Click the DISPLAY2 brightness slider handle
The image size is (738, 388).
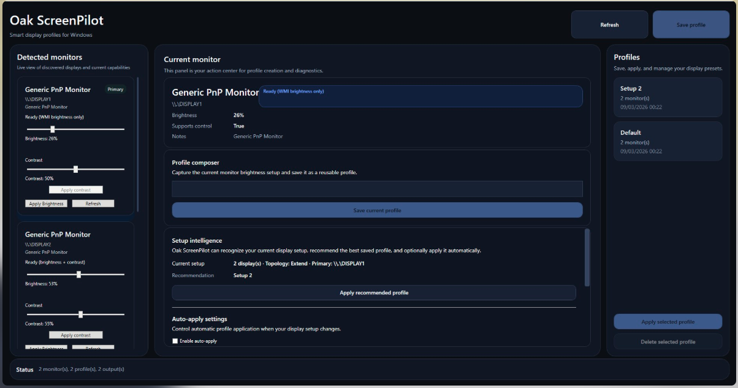coord(78,275)
